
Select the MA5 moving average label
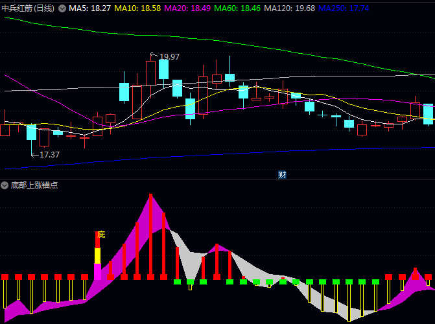(89, 8)
